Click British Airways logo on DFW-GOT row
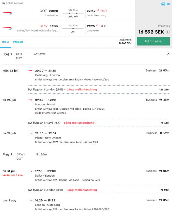Viewport: 172px width, 215px height. coord(7,28)
